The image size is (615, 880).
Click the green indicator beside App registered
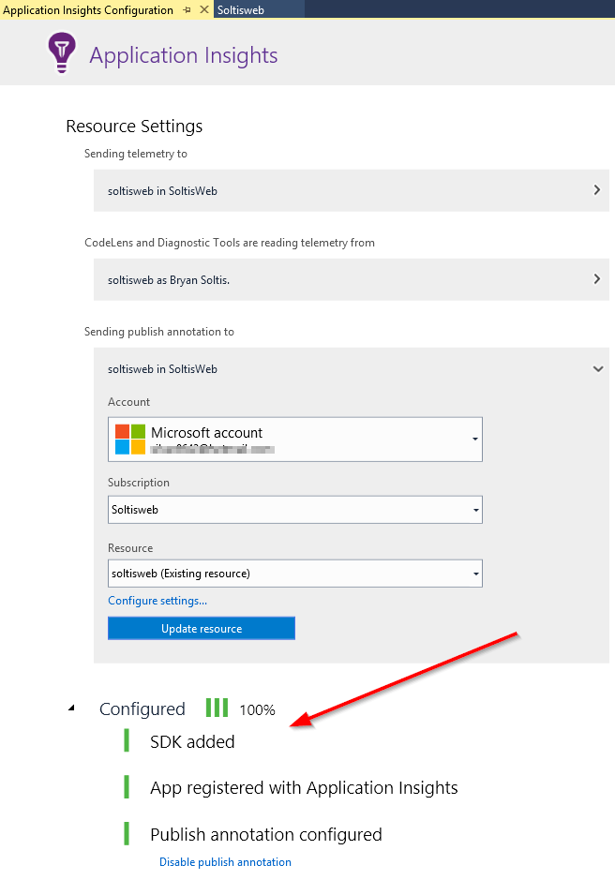coord(127,787)
